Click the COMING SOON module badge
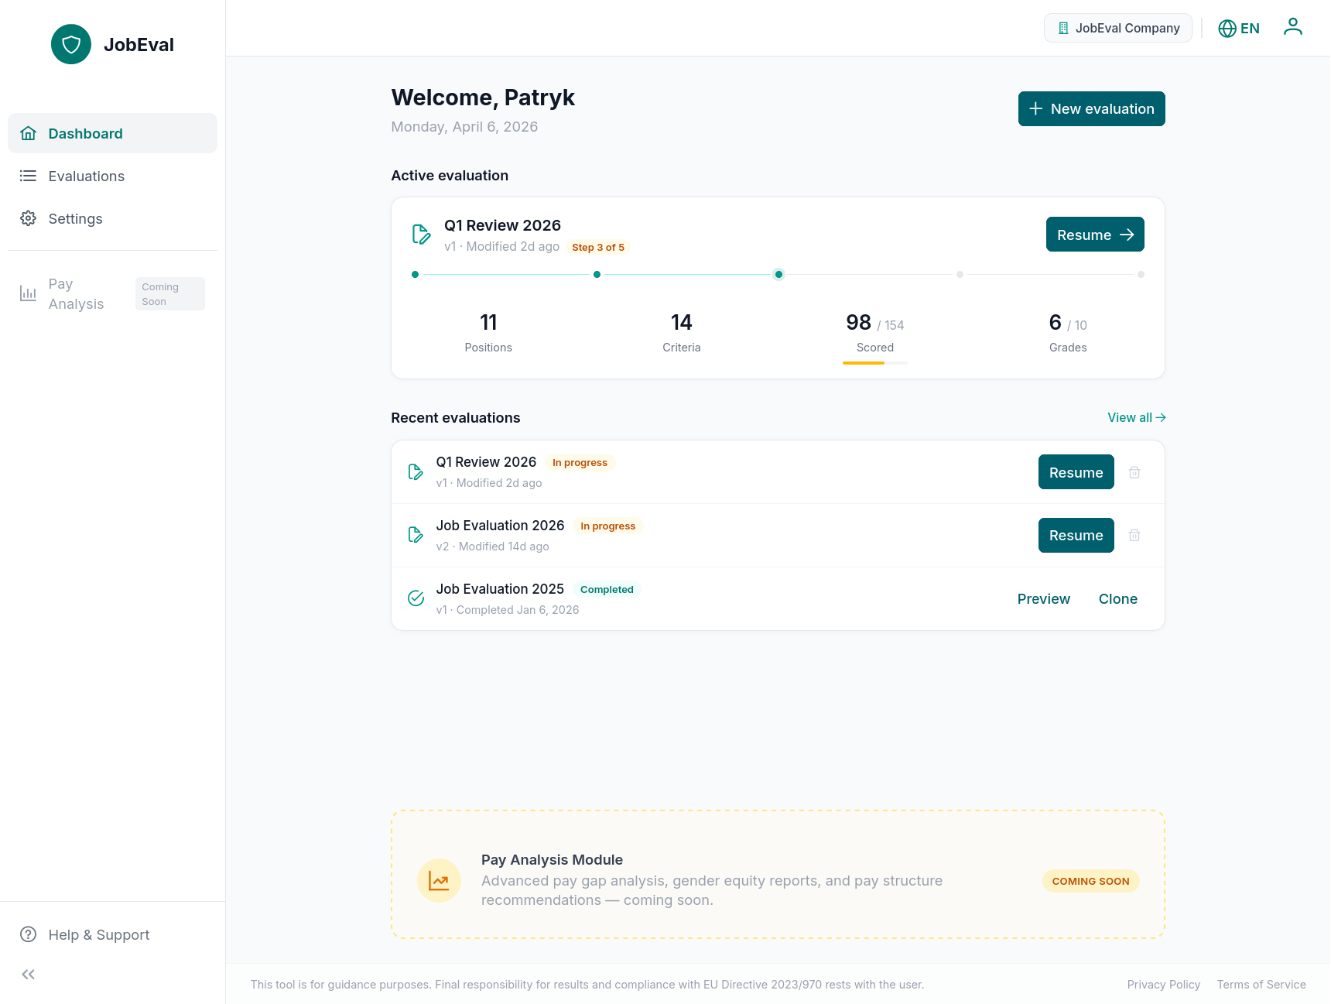The width and height of the screenshot is (1331, 1004). coord(1090,881)
